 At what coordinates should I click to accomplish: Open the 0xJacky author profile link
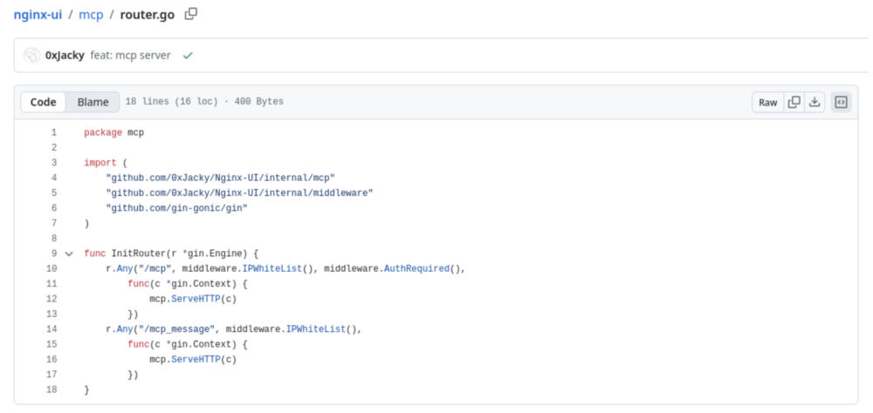(65, 55)
